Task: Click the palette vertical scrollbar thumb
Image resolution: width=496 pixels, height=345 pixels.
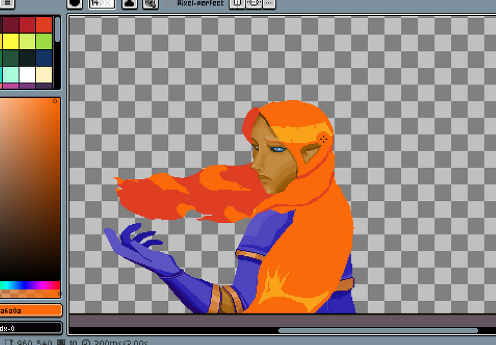Action: tap(57, 29)
